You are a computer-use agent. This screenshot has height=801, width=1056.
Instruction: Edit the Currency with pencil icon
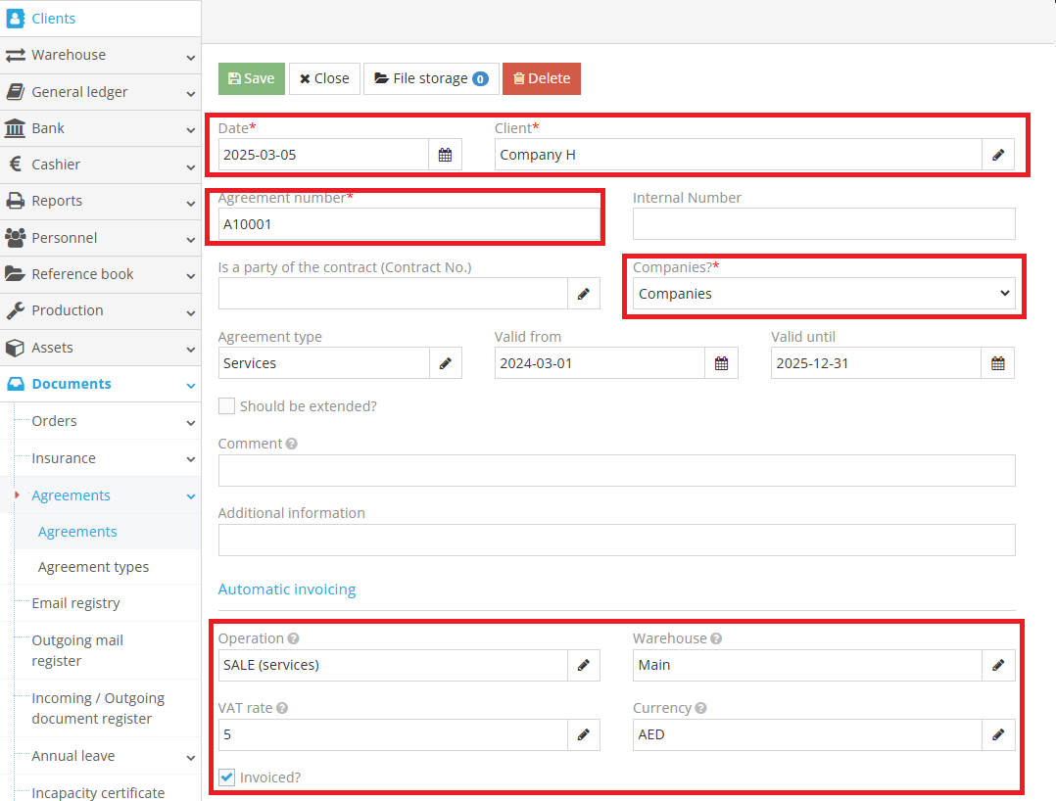tap(997, 734)
